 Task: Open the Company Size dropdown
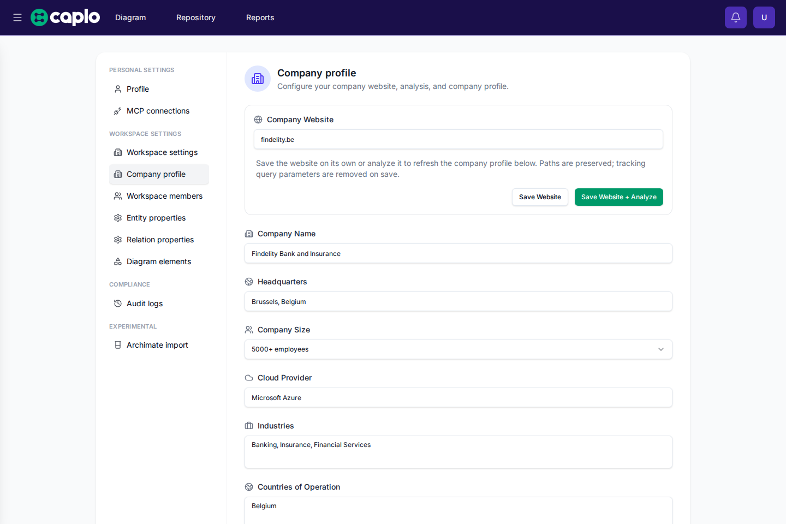(x=458, y=349)
